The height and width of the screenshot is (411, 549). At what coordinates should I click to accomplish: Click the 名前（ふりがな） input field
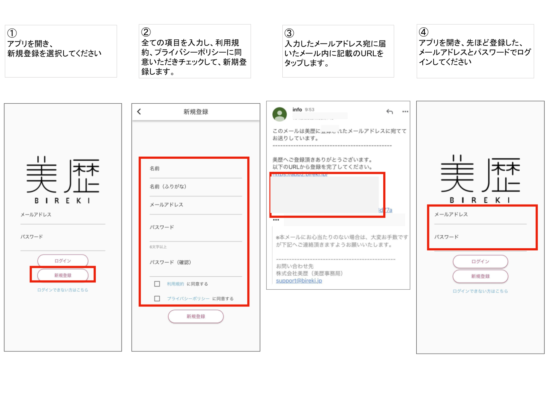(x=195, y=187)
